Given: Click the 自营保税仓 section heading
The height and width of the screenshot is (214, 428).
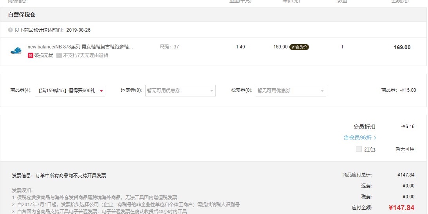Looking at the screenshot, I should [x=22, y=15].
